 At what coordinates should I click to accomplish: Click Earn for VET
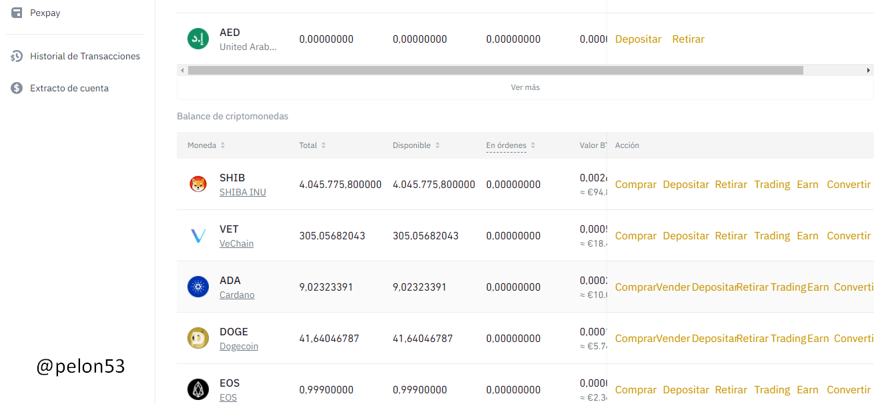pos(807,236)
